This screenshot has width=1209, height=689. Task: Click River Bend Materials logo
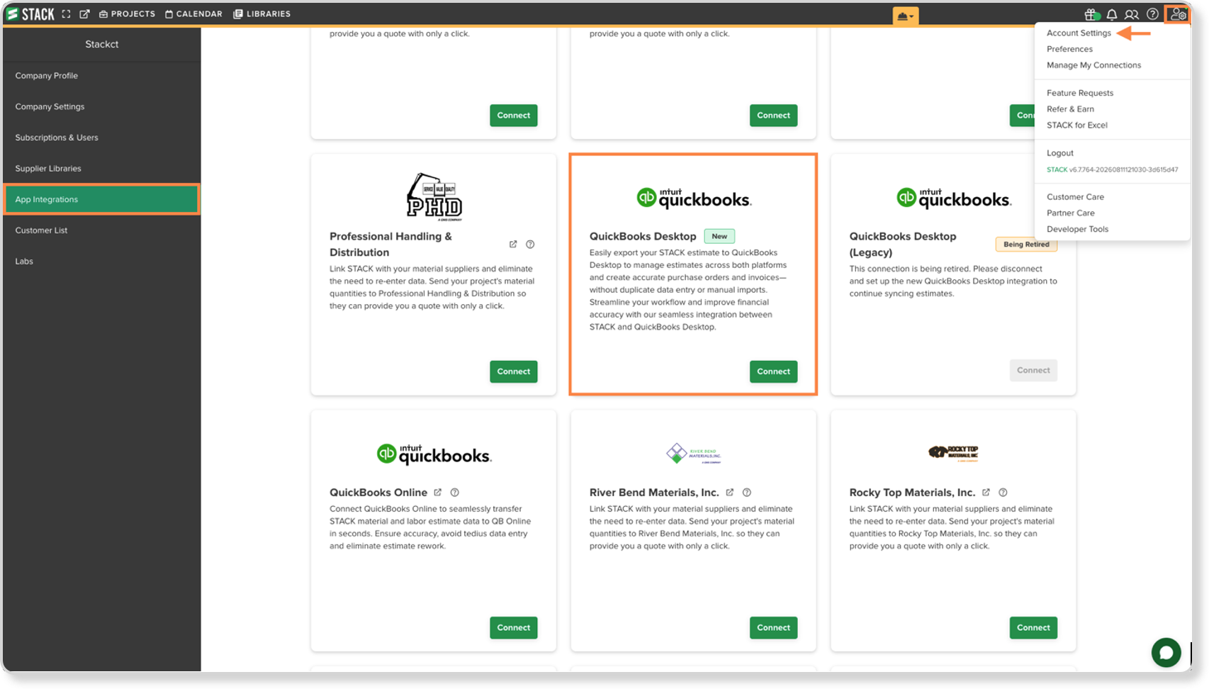(694, 454)
